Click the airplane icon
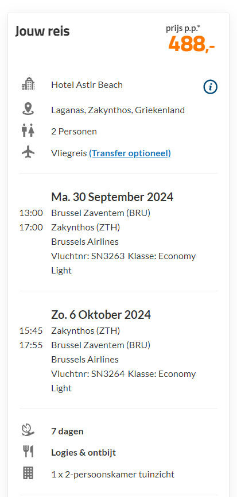This screenshot has width=237, height=497. pos(28,152)
